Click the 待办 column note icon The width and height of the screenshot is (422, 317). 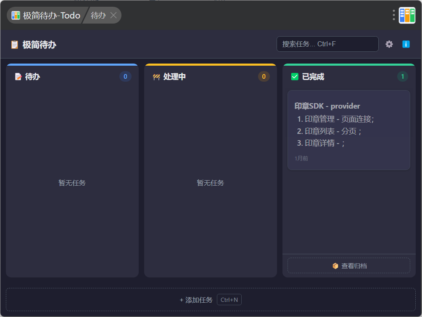click(x=18, y=77)
